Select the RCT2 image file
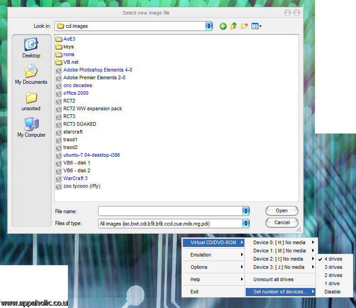356x308 pixels. [x=65, y=101]
